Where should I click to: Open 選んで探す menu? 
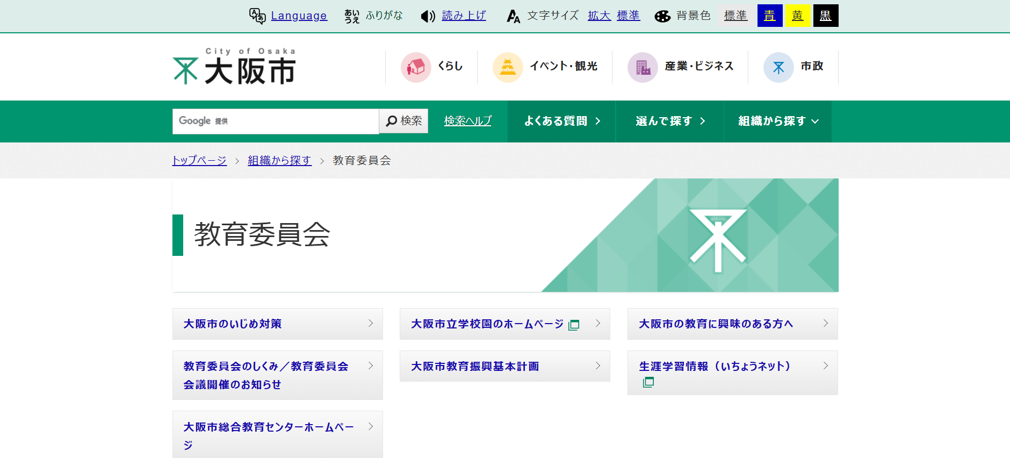click(670, 121)
